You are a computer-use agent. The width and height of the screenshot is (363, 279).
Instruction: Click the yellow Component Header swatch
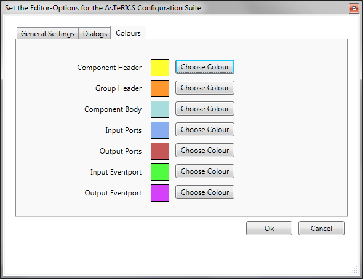pyautogui.click(x=160, y=68)
